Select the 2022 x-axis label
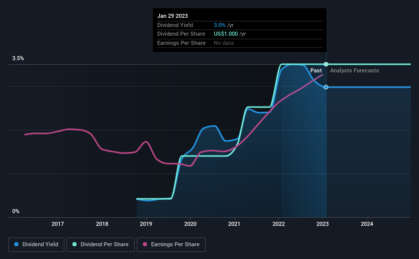 (x=279, y=224)
